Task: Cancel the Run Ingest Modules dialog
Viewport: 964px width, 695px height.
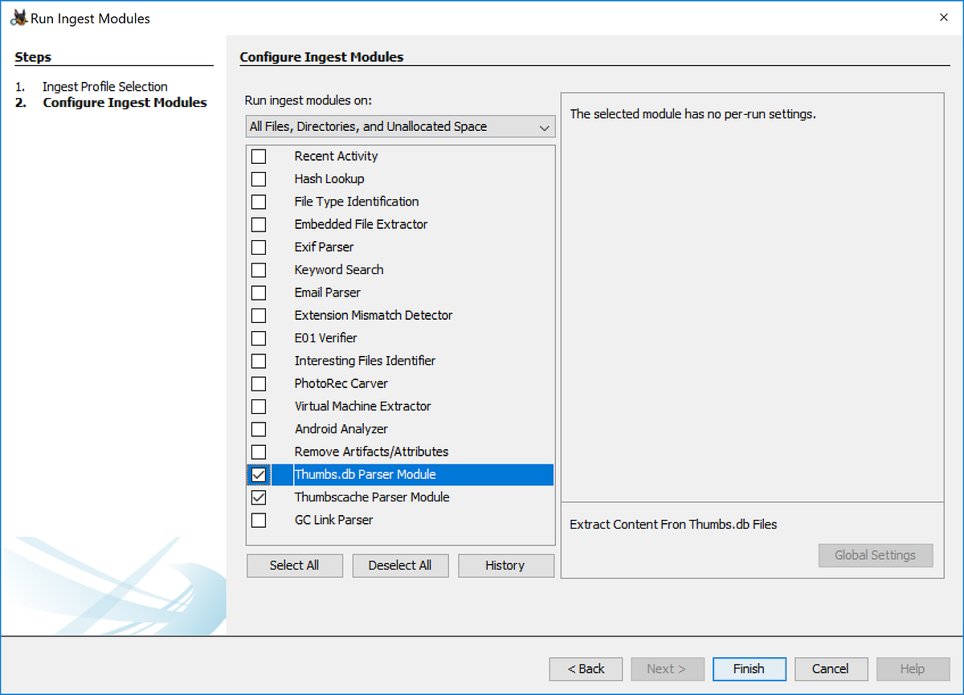Action: [x=830, y=668]
